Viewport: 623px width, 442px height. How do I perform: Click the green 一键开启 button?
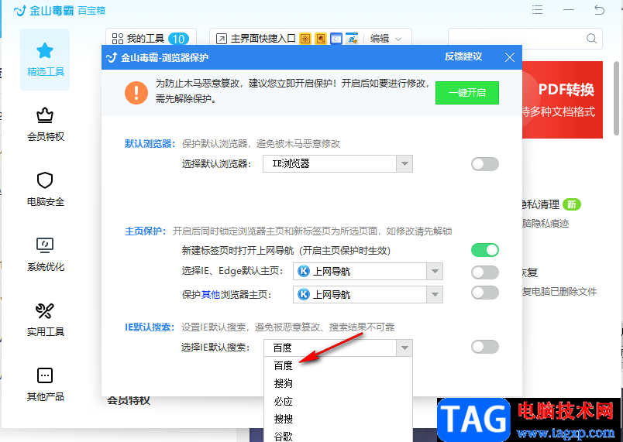pyautogui.click(x=466, y=93)
